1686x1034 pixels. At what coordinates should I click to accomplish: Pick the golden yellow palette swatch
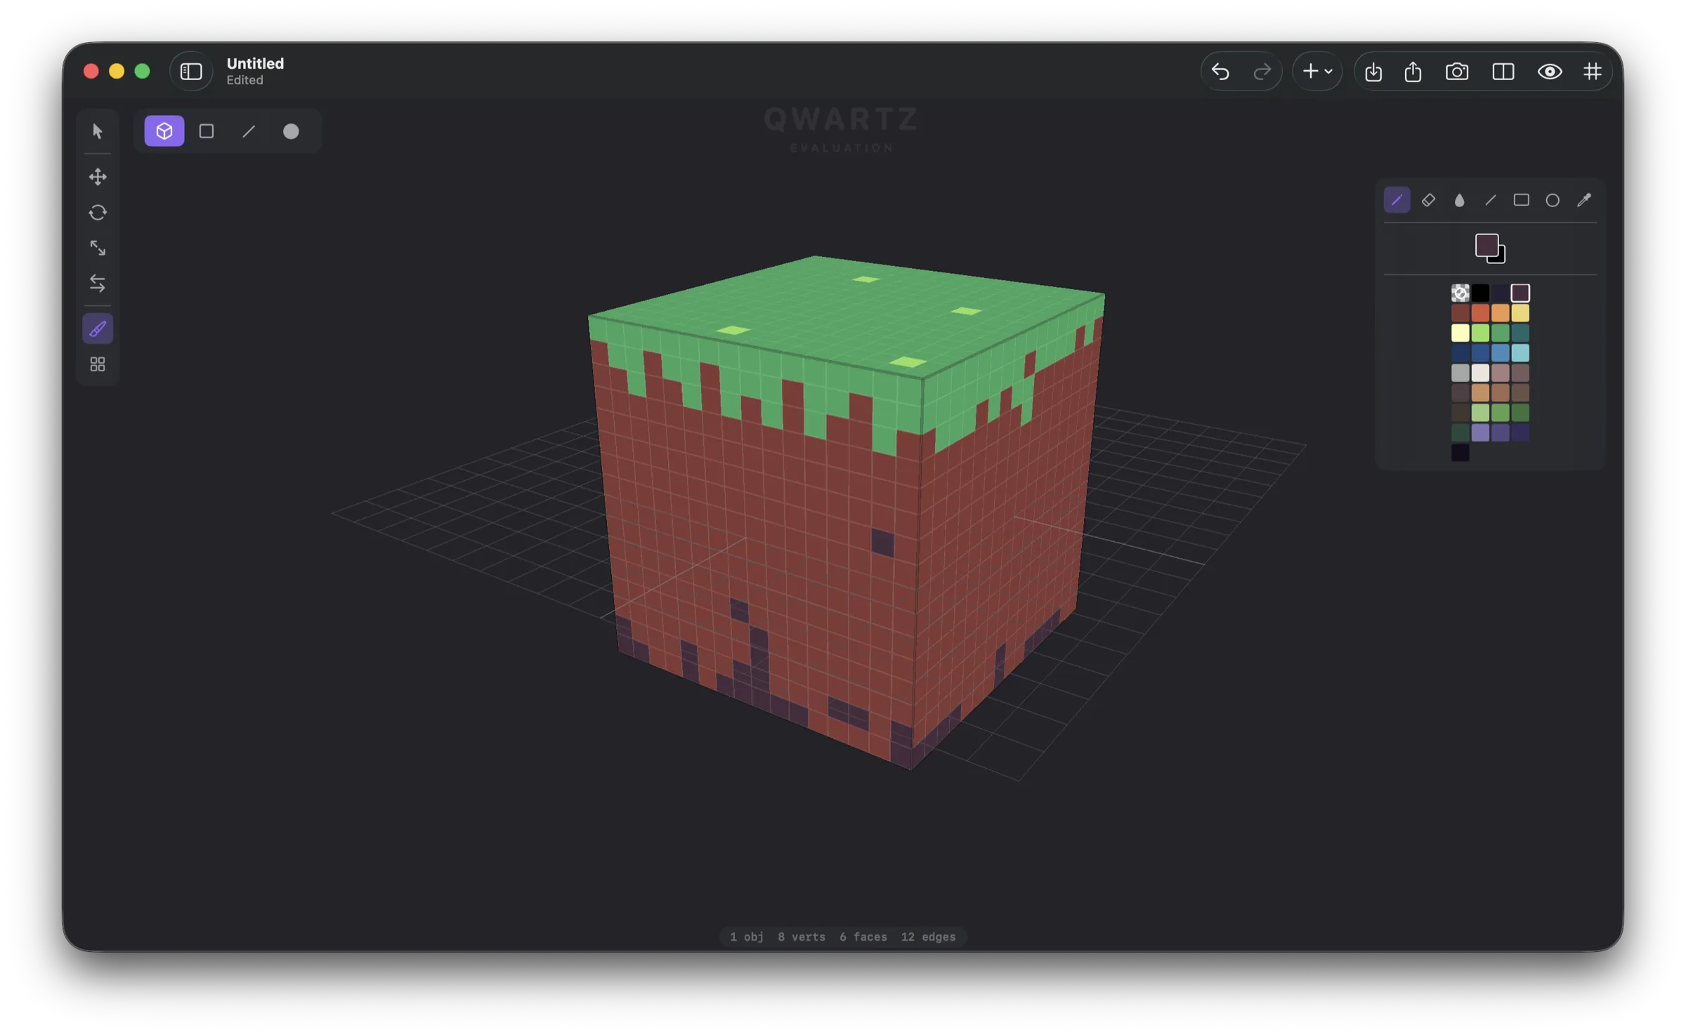coord(1520,312)
